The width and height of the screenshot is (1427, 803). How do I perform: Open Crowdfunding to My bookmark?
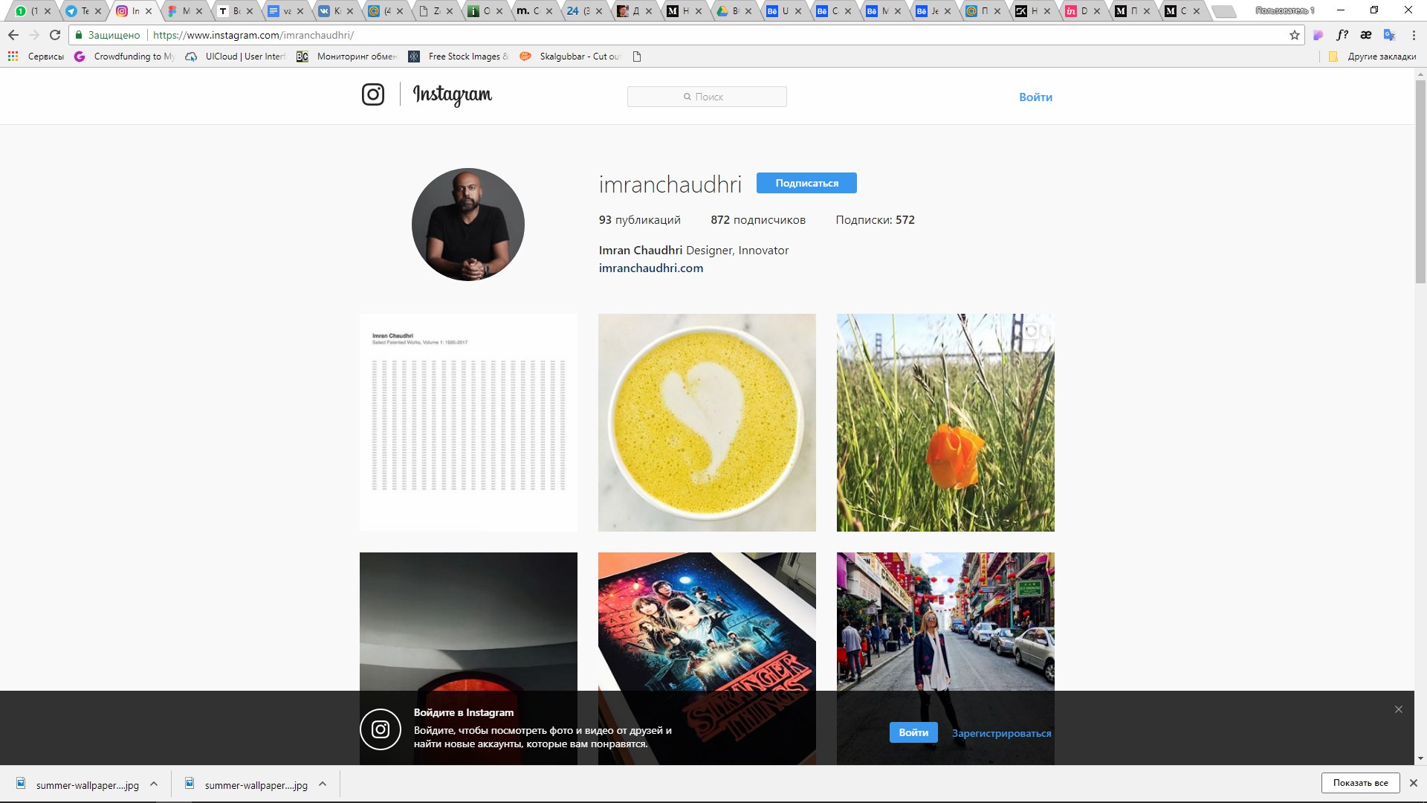point(124,57)
